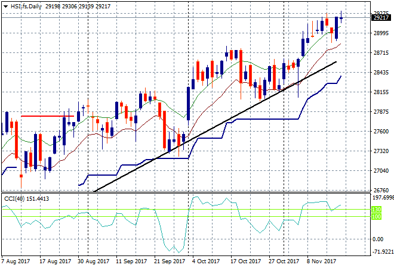The image size is (394, 268).
Task: Click the 27040 price axis label
Action: (x=381, y=171)
